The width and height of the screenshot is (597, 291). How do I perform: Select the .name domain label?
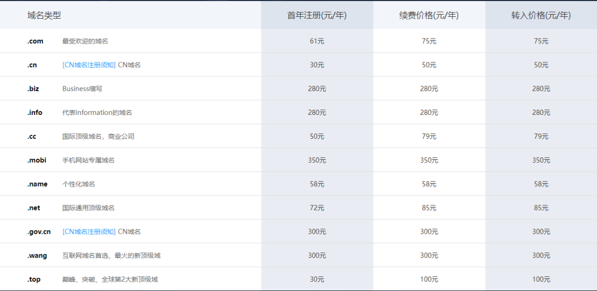click(x=37, y=184)
